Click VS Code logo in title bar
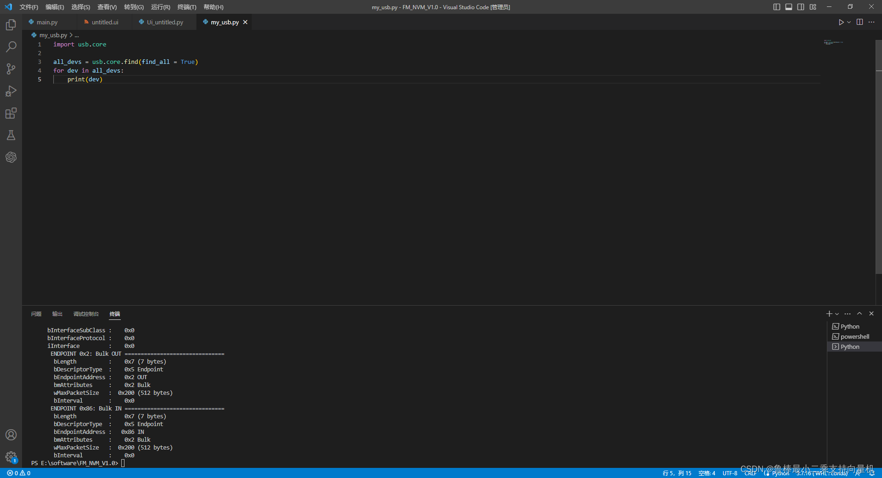Image resolution: width=882 pixels, height=478 pixels. click(x=8, y=7)
